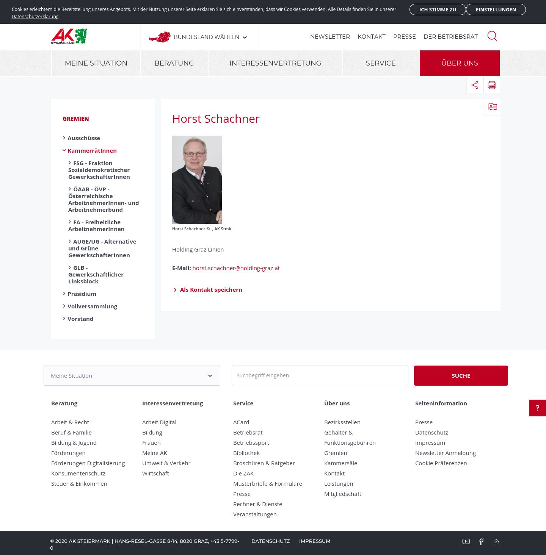Open Newsletter Anmeldung footer link

click(x=446, y=453)
